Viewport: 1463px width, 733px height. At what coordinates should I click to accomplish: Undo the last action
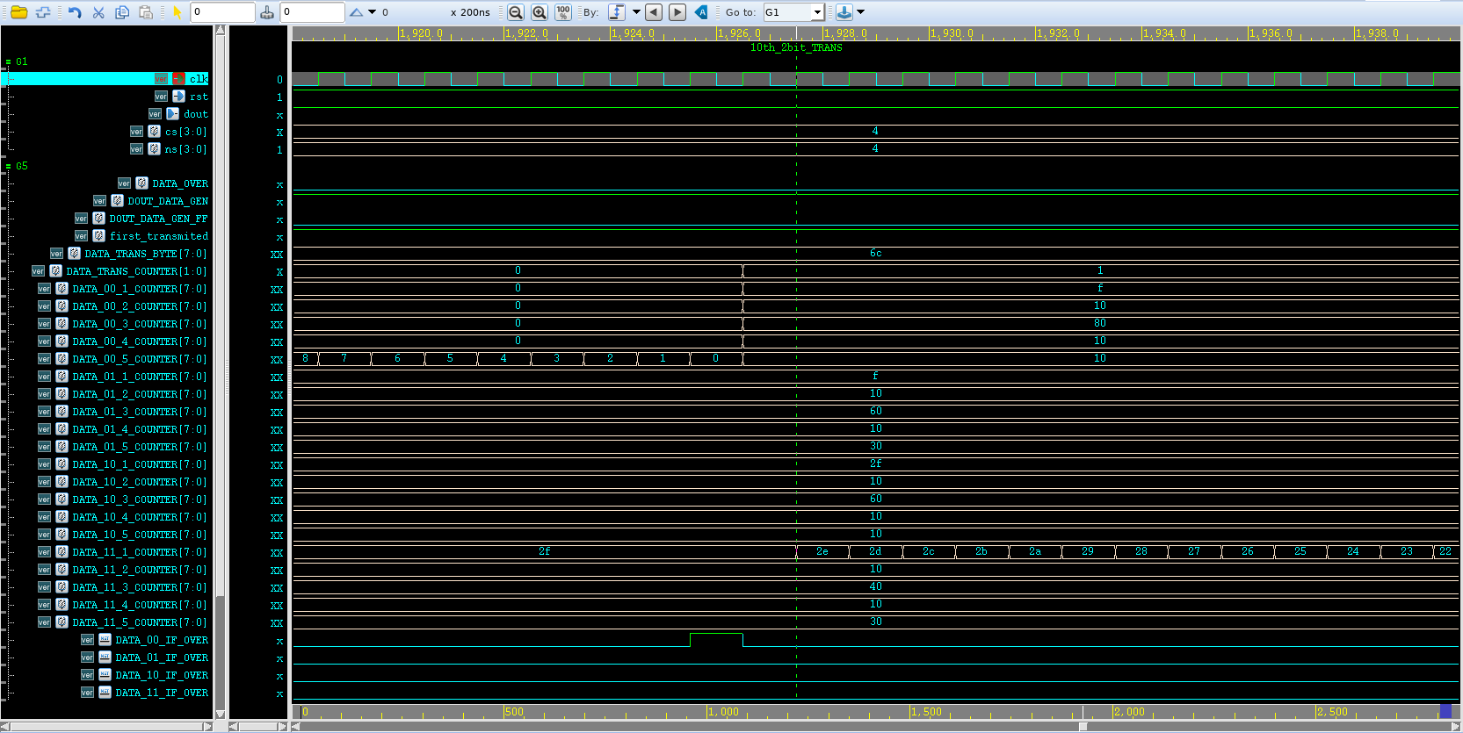75,12
